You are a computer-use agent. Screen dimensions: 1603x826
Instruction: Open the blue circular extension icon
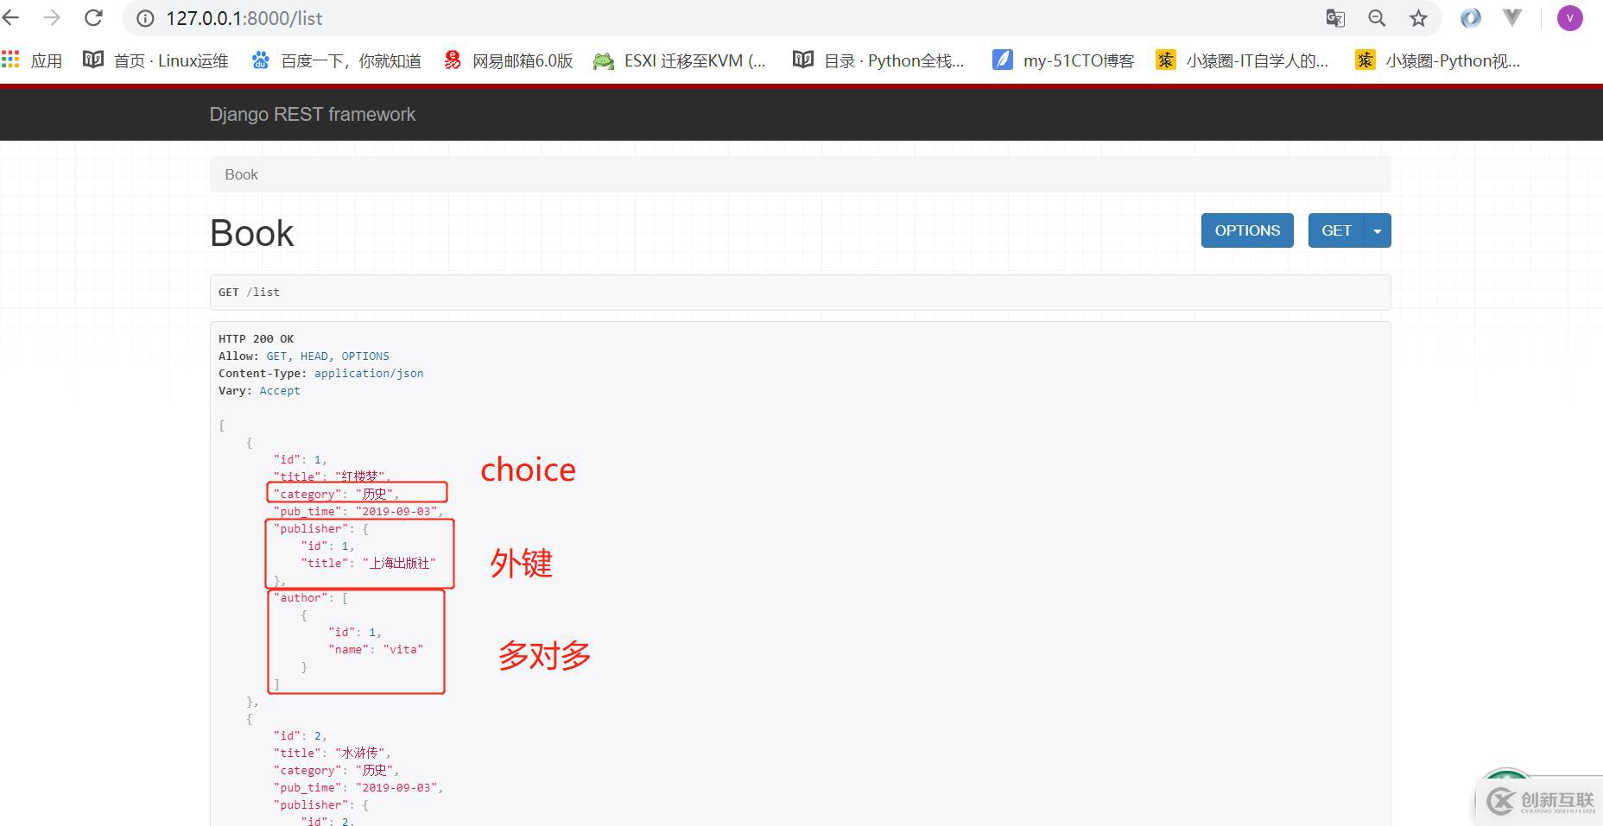pyautogui.click(x=1470, y=18)
